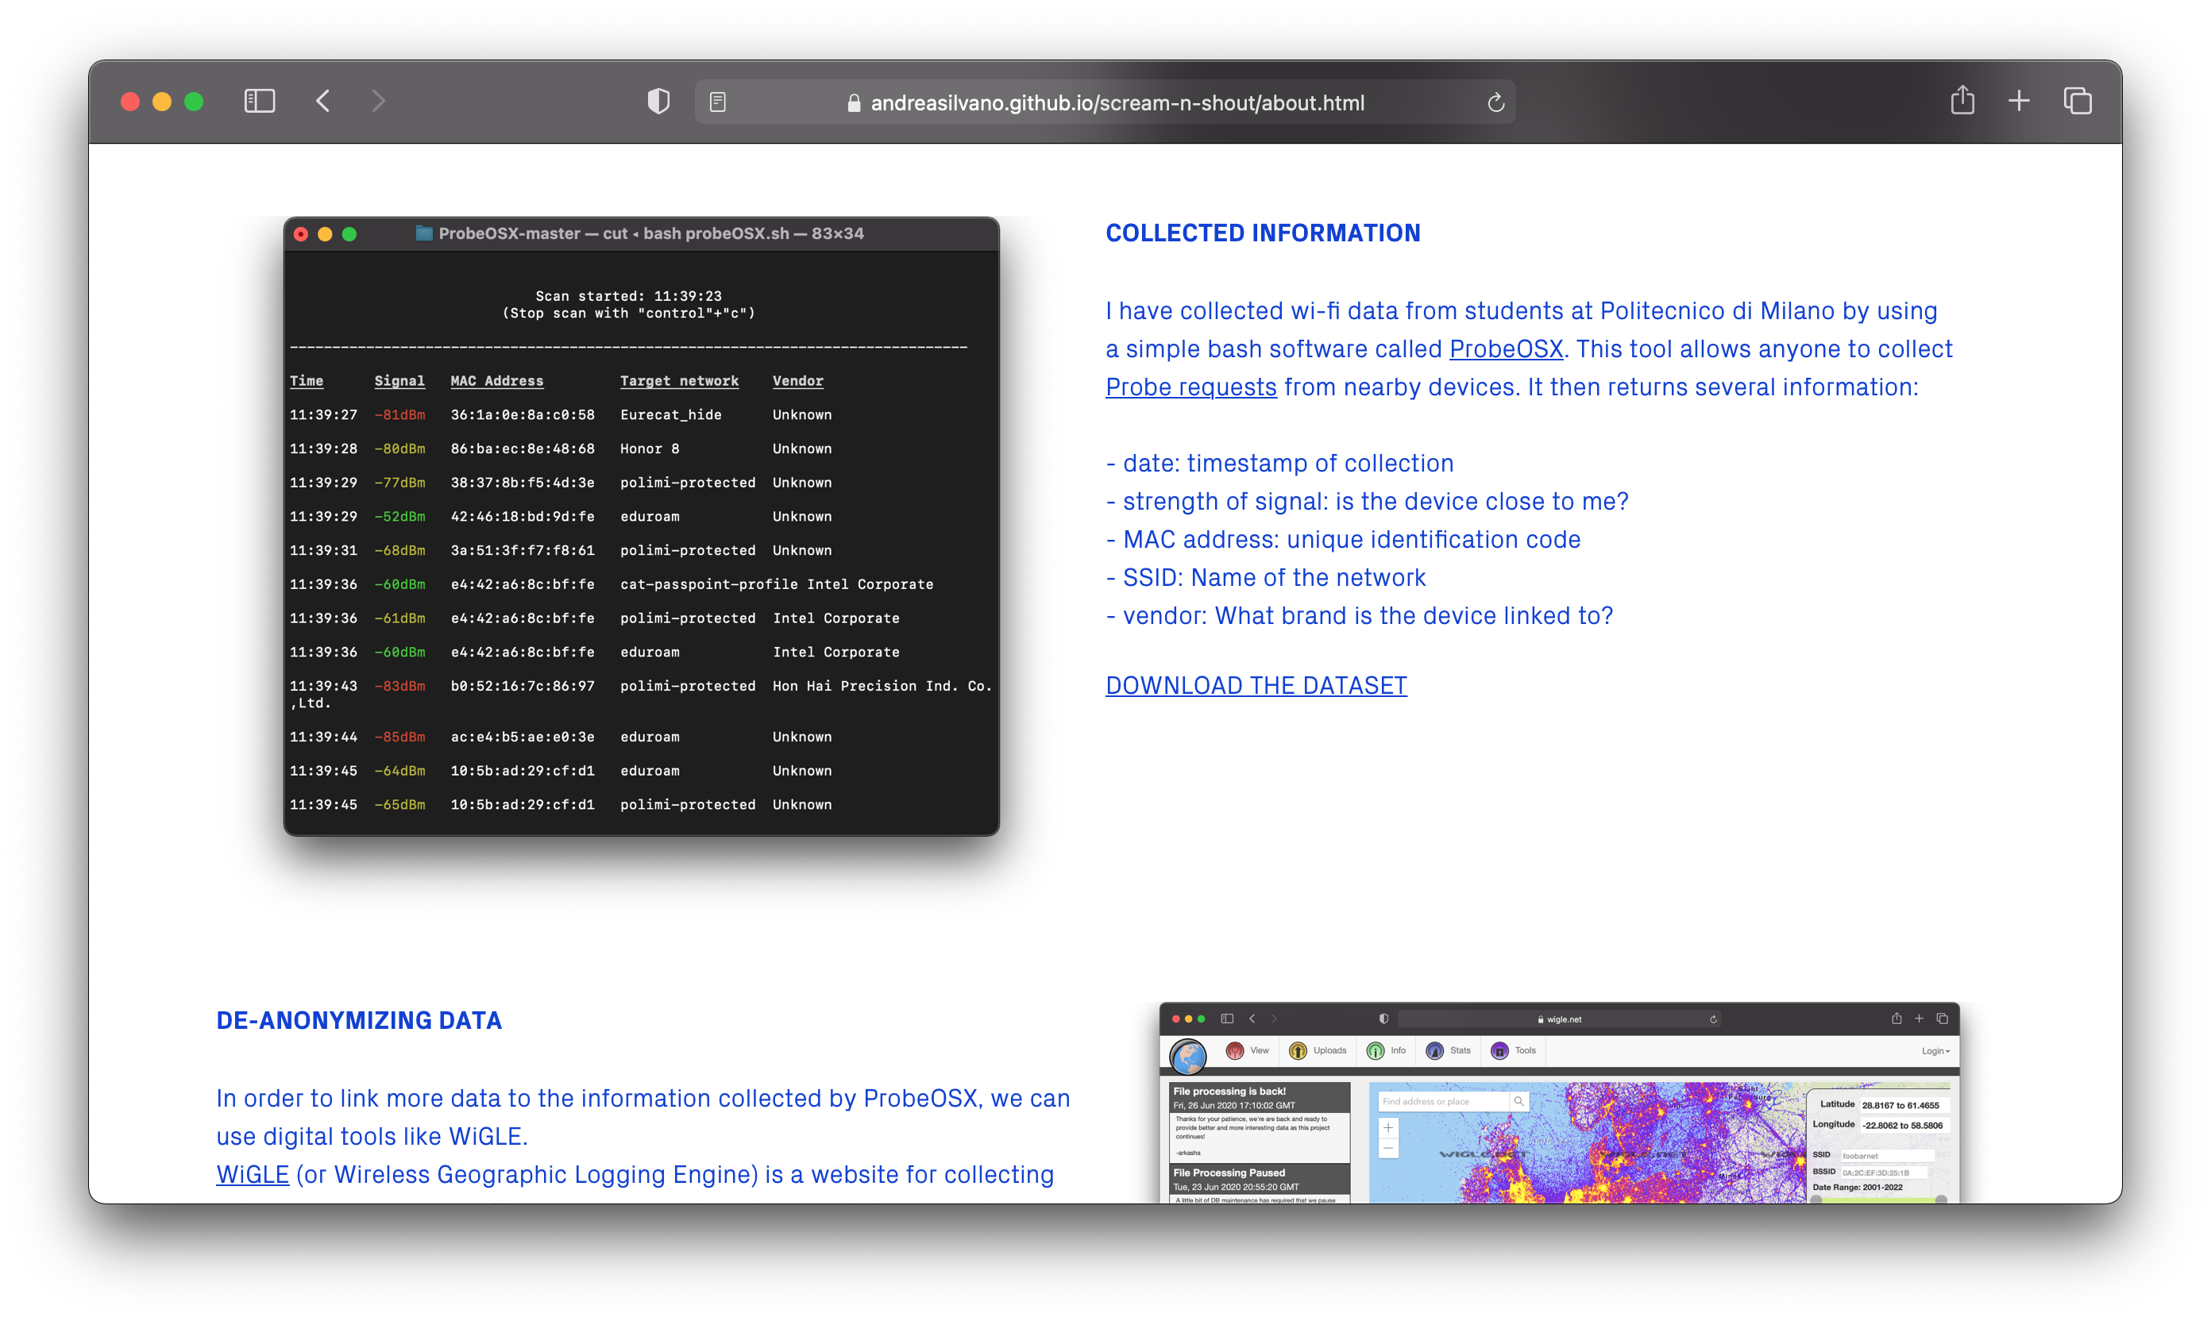Open the privacy report shield icon

[x=658, y=102]
